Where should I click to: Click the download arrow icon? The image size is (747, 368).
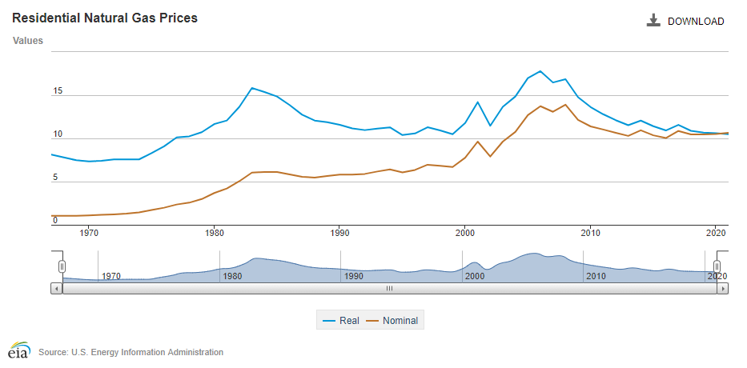(x=653, y=21)
